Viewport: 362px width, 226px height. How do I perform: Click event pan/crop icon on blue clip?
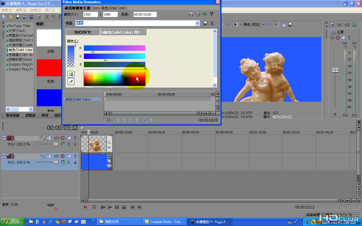pyautogui.click(x=109, y=161)
